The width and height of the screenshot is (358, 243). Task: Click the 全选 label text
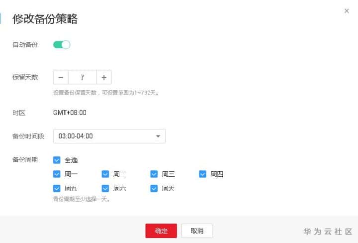(x=71, y=160)
